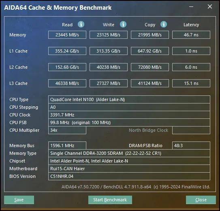
Task: Click the Motherboard label
Action: [x=23, y=169]
